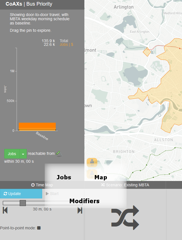Screen dimensions: 182x240
Task: Click the time slider handle
Action: click(23, 203)
